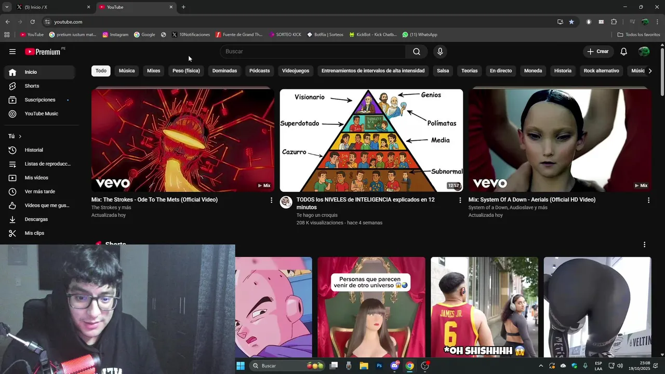Open Suscripciones in the sidebar
Screen dimensions: 665x374
(x=39, y=100)
